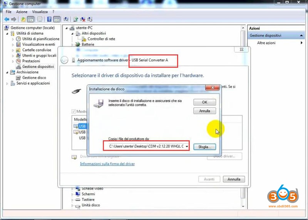Select Gestione disco in the tree

pos(34,77)
